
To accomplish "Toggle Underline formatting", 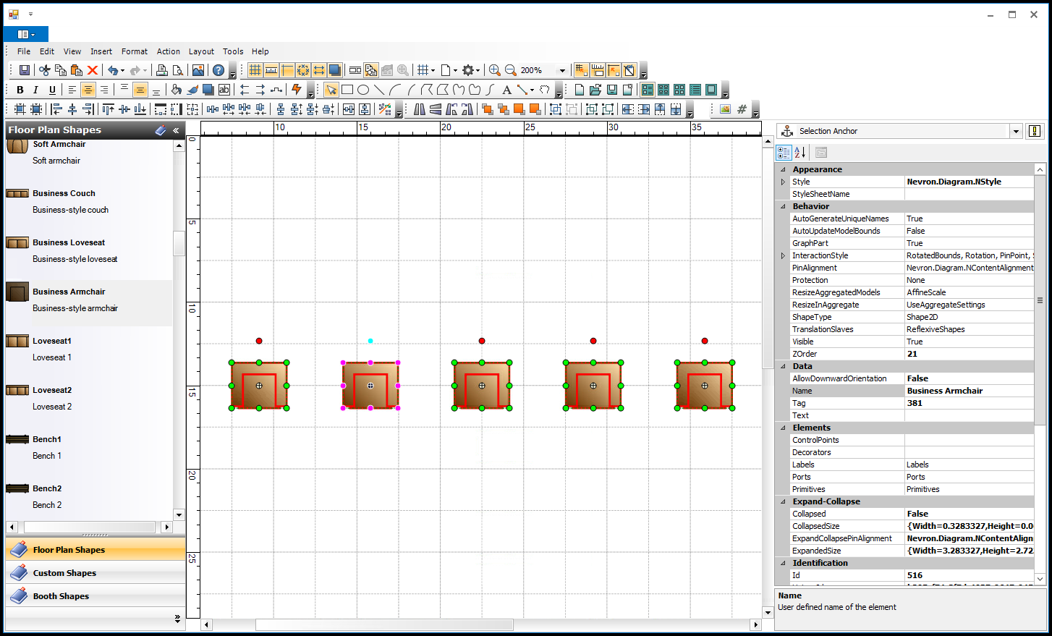I will pyautogui.click(x=52, y=90).
